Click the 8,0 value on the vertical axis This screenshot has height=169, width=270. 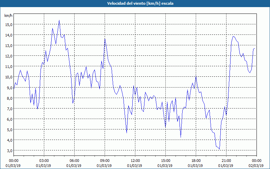pos(9,98)
